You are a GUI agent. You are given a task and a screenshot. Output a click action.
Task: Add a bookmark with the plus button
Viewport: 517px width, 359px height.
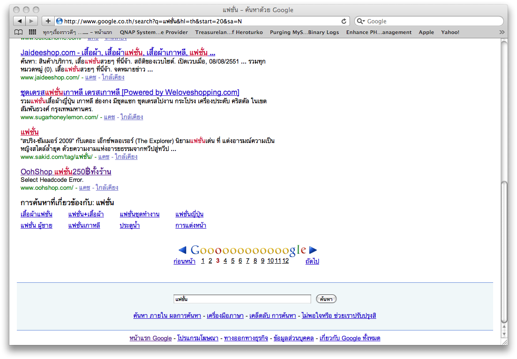point(48,21)
